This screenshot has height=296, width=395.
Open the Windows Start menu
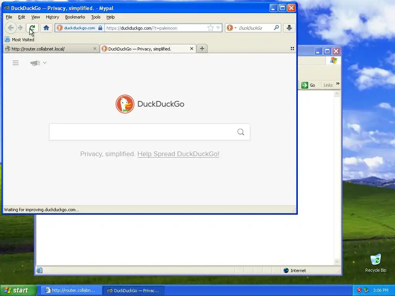click(18, 290)
